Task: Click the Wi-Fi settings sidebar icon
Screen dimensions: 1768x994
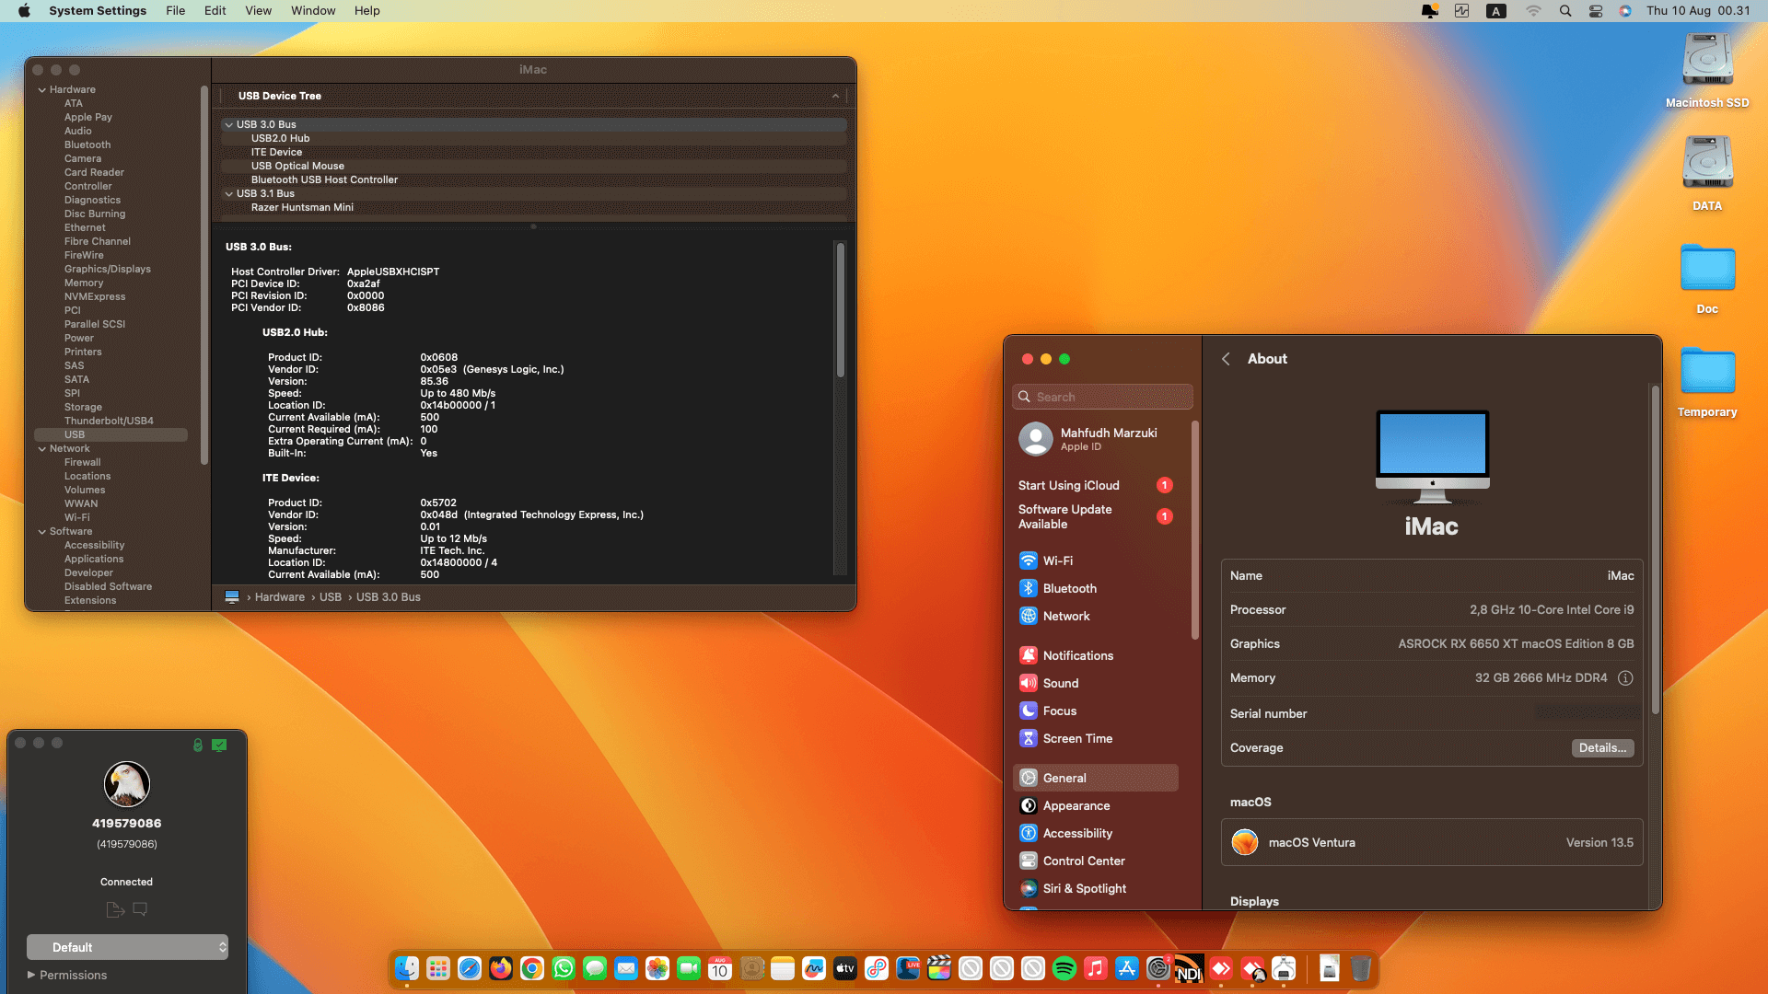Action: click(x=1029, y=561)
